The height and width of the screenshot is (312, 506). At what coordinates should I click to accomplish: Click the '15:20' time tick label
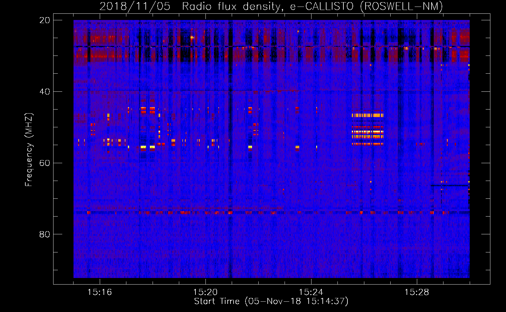205,292
